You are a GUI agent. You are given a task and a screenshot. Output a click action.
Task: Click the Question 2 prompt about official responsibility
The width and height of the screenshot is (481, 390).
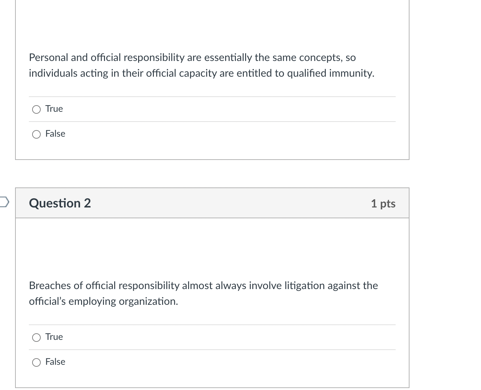203,293
